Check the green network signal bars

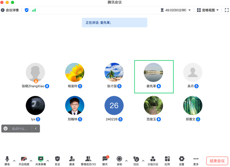tap(34, 10)
